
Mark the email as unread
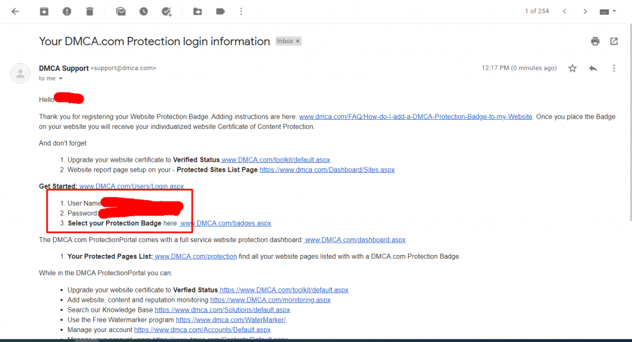tap(121, 11)
